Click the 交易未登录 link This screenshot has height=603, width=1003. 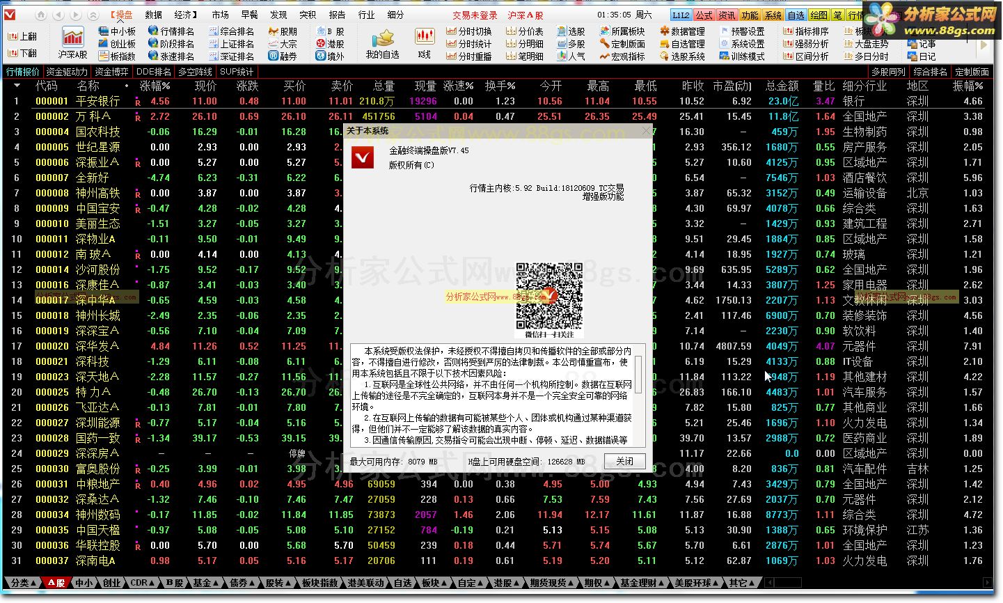(475, 15)
